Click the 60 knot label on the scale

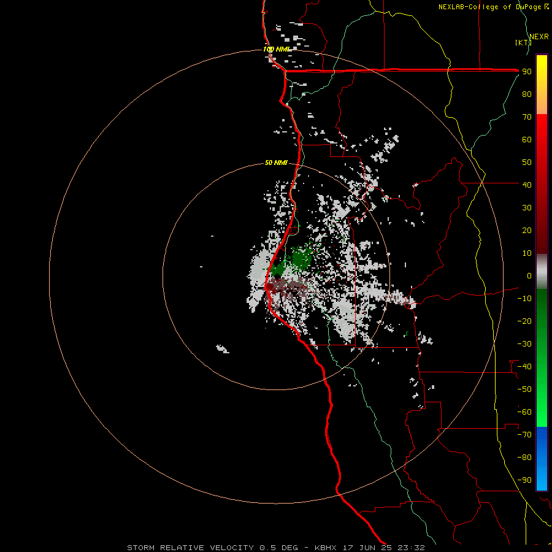tap(527, 139)
